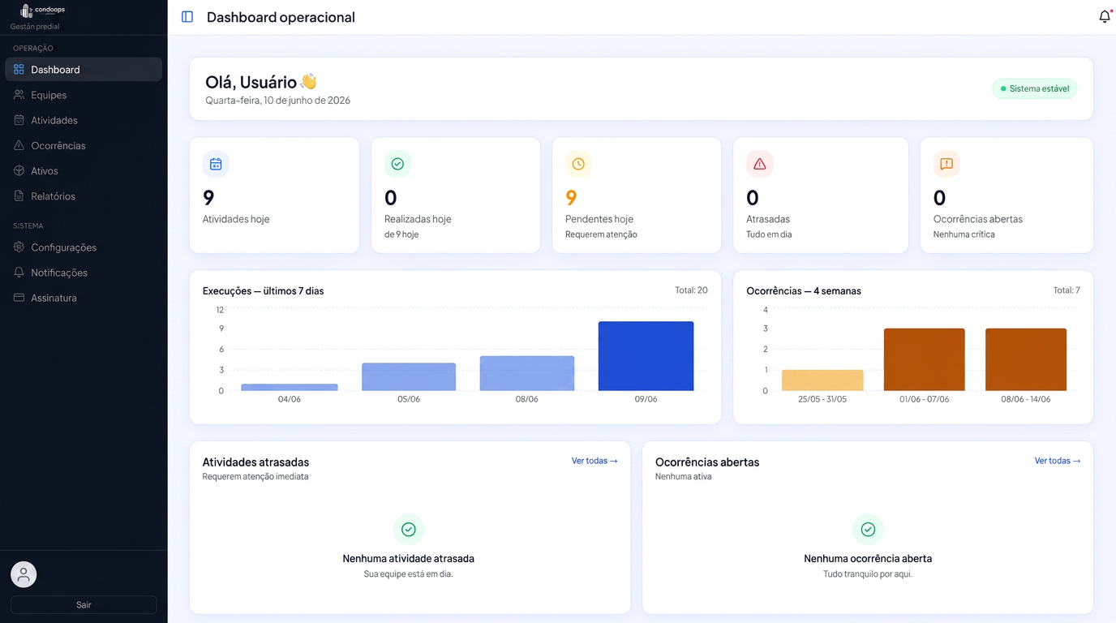Click the orange alert icon on Ocorrências abertas card
Screen dimensions: 1116x623
[x=946, y=164]
